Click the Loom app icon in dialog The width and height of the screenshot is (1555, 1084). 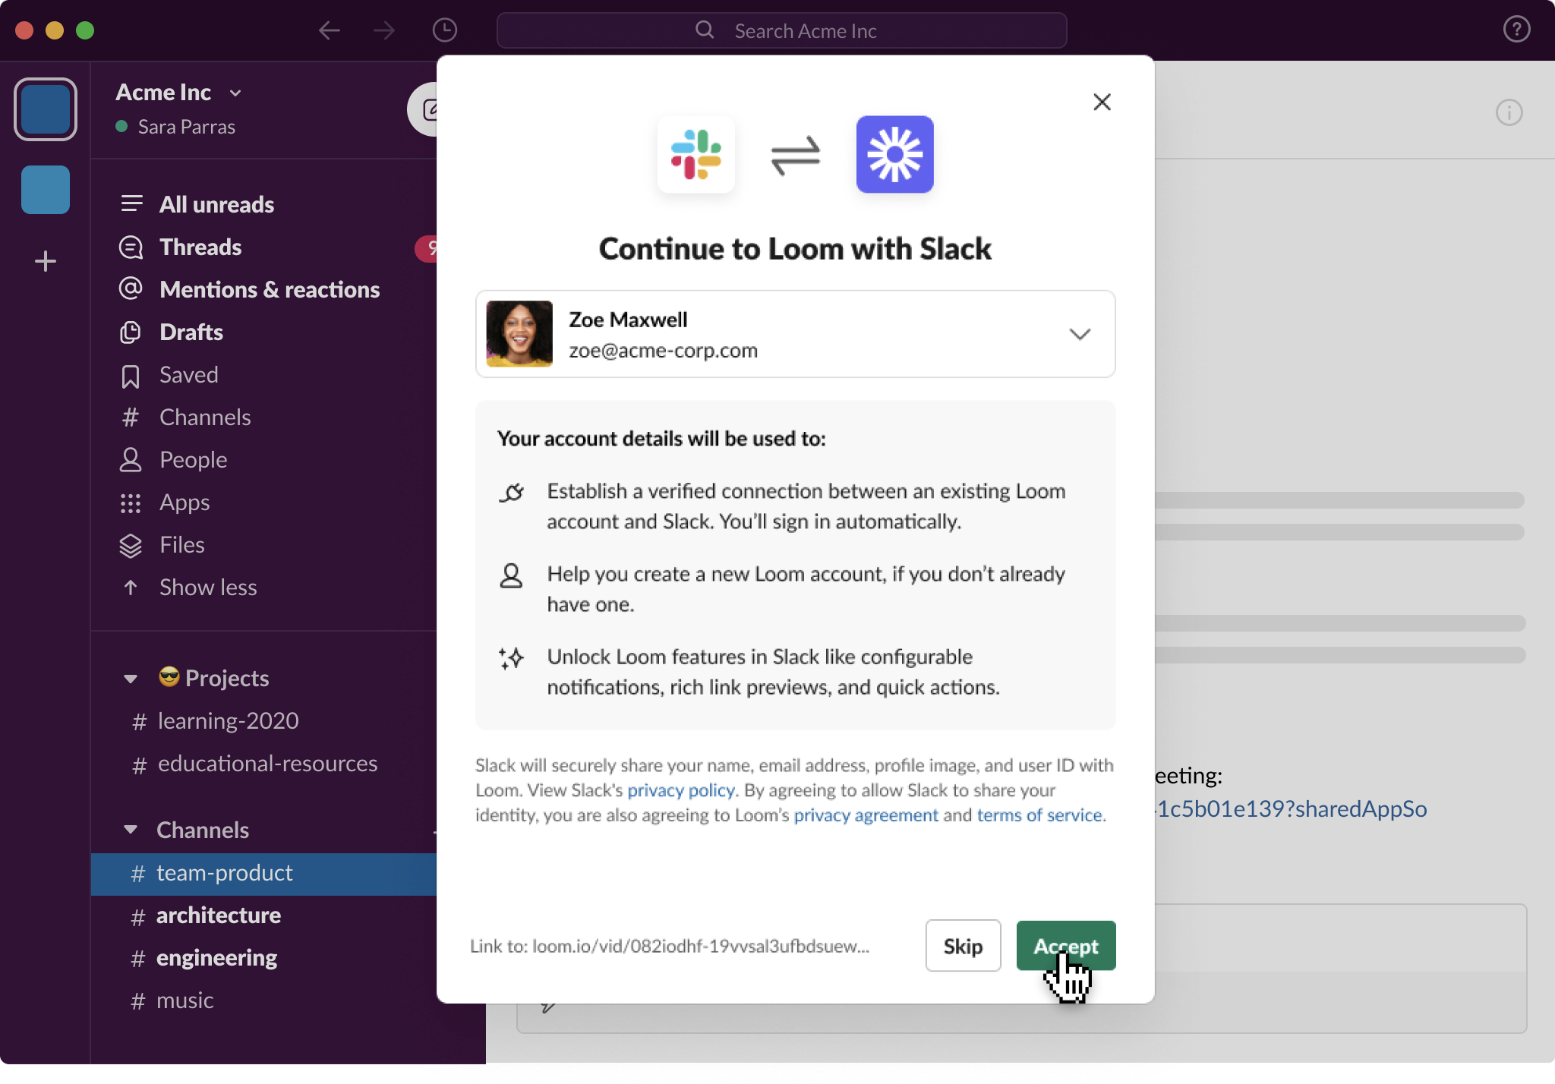894,153
